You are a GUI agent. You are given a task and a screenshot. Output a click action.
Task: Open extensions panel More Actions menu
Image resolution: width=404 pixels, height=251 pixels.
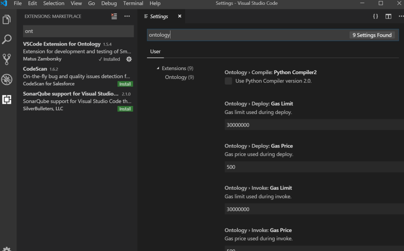[127, 16]
